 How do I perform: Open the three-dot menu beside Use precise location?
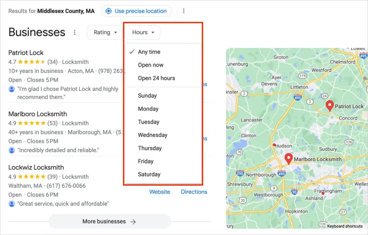tap(184, 11)
